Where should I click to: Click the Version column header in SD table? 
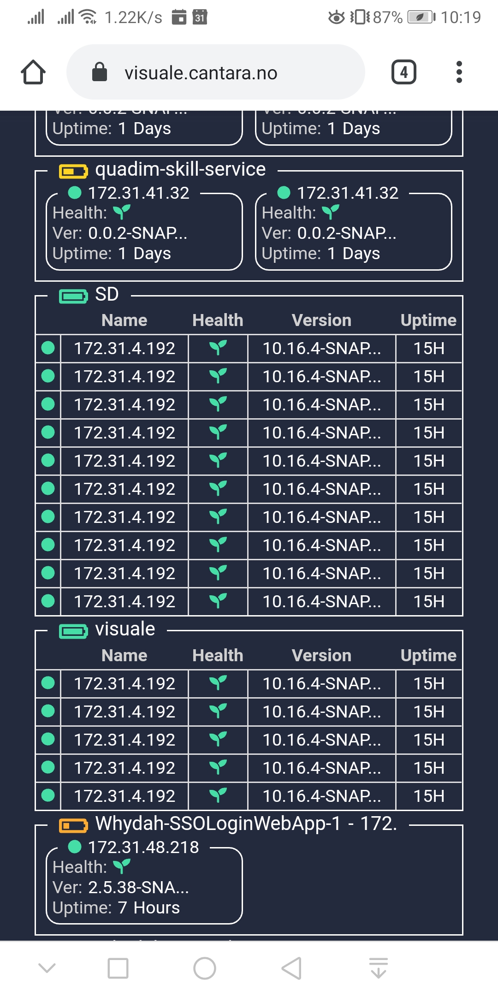(x=322, y=320)
